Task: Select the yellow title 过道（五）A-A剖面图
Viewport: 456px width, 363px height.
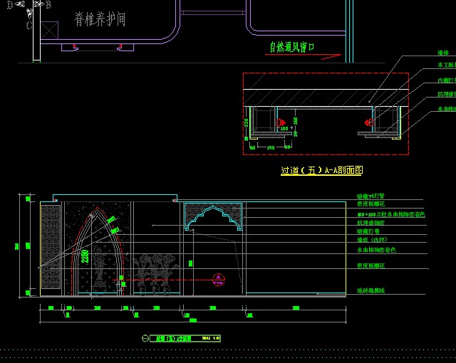Action: click(x=321, y=170)
